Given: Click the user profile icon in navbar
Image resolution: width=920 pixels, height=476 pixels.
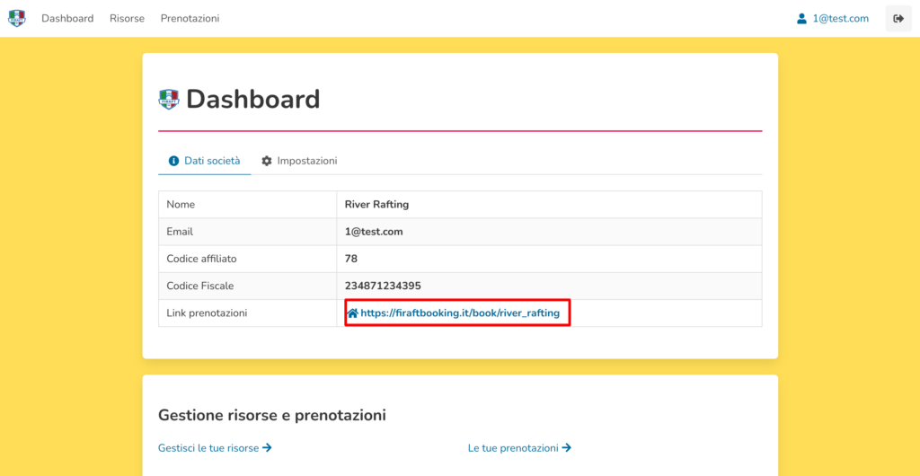Looking at the screenshot, I should tap(801, 18).
